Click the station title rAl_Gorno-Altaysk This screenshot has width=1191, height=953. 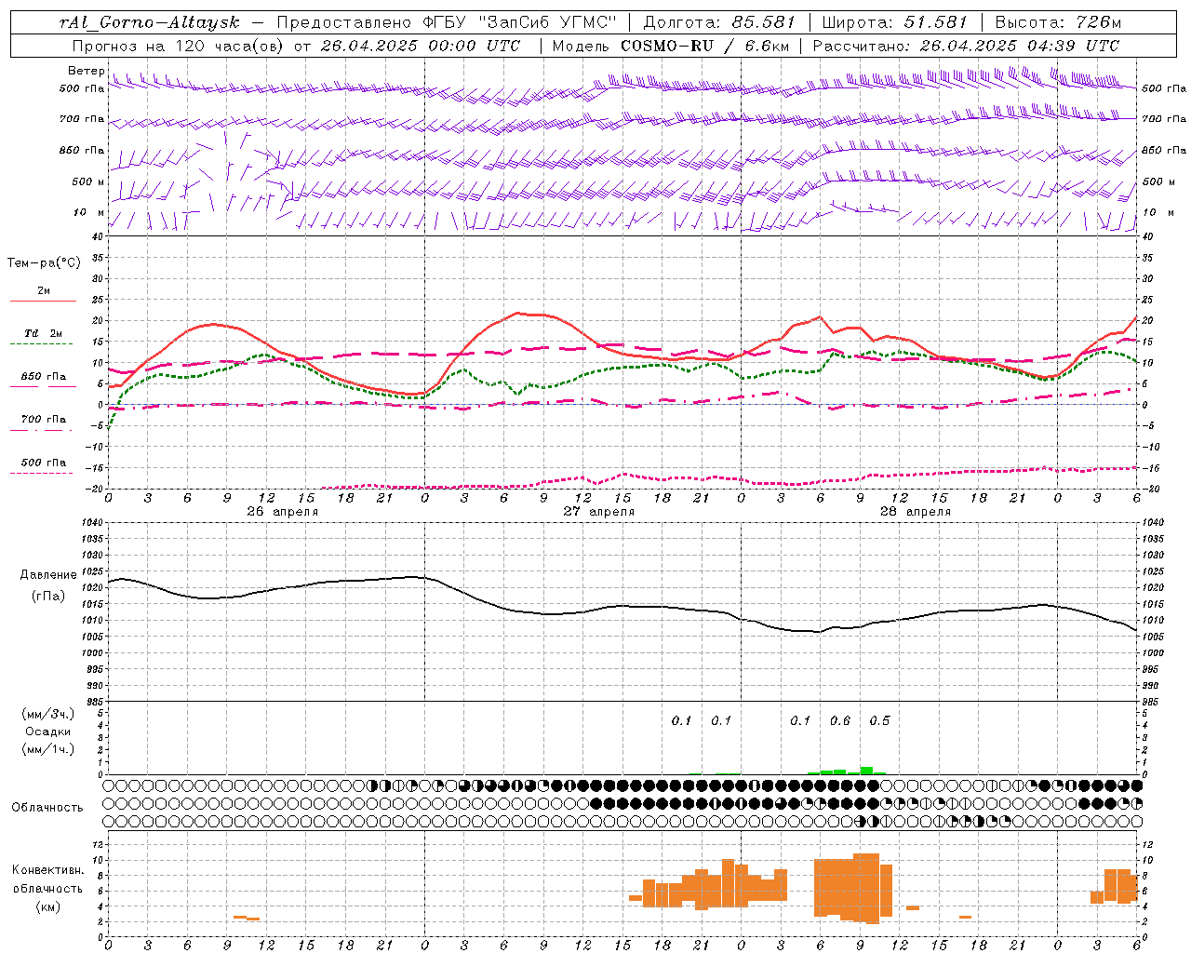(x=151, y=22)
